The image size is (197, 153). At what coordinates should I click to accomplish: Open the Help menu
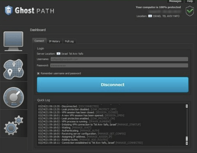[190, 1]
